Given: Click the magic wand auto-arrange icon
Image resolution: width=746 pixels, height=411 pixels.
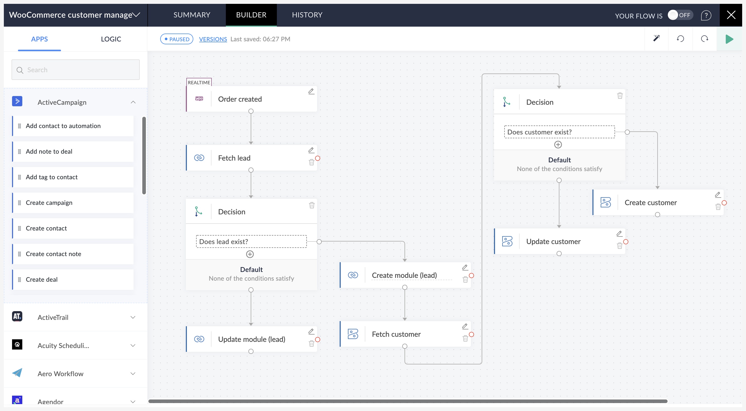Looking at the screenshot, I should pos(656,39).
